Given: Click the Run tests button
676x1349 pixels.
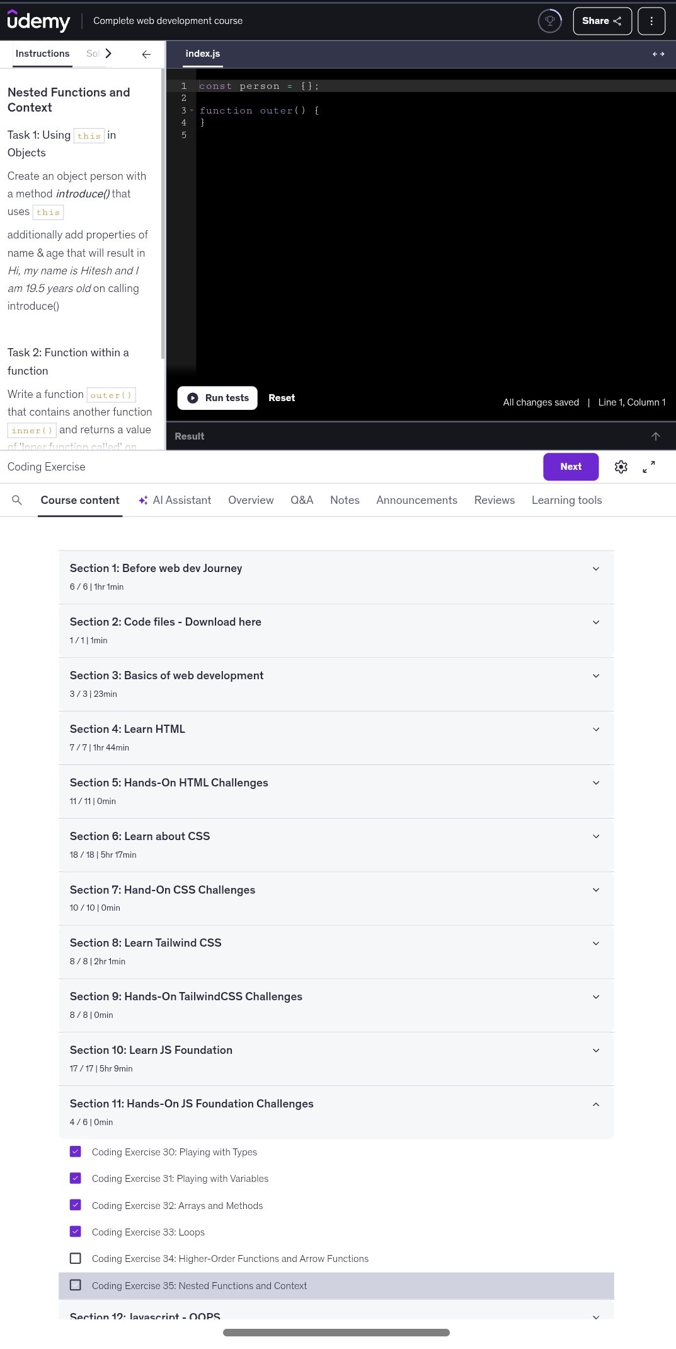Looking at the screenshot, I should point(217,398).
